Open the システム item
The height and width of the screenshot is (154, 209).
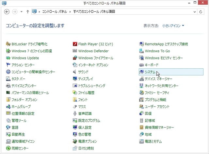(x=171, y=72)
